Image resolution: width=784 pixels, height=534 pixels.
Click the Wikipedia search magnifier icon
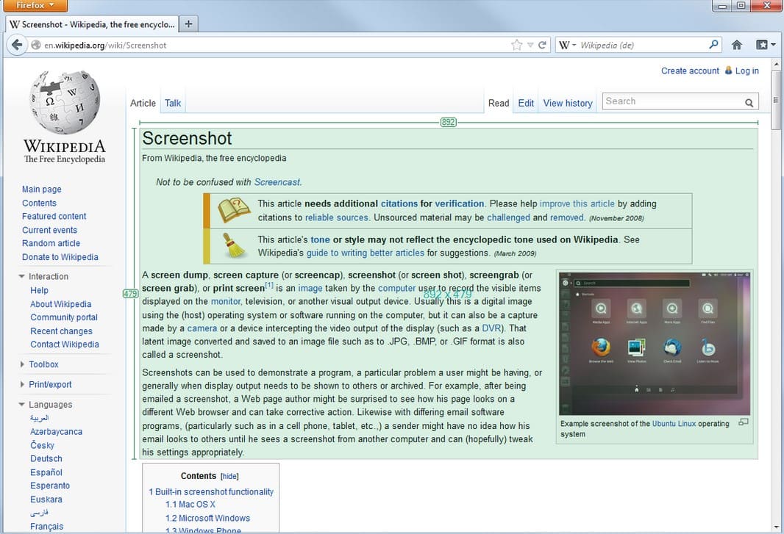click(x=749, y=103)
